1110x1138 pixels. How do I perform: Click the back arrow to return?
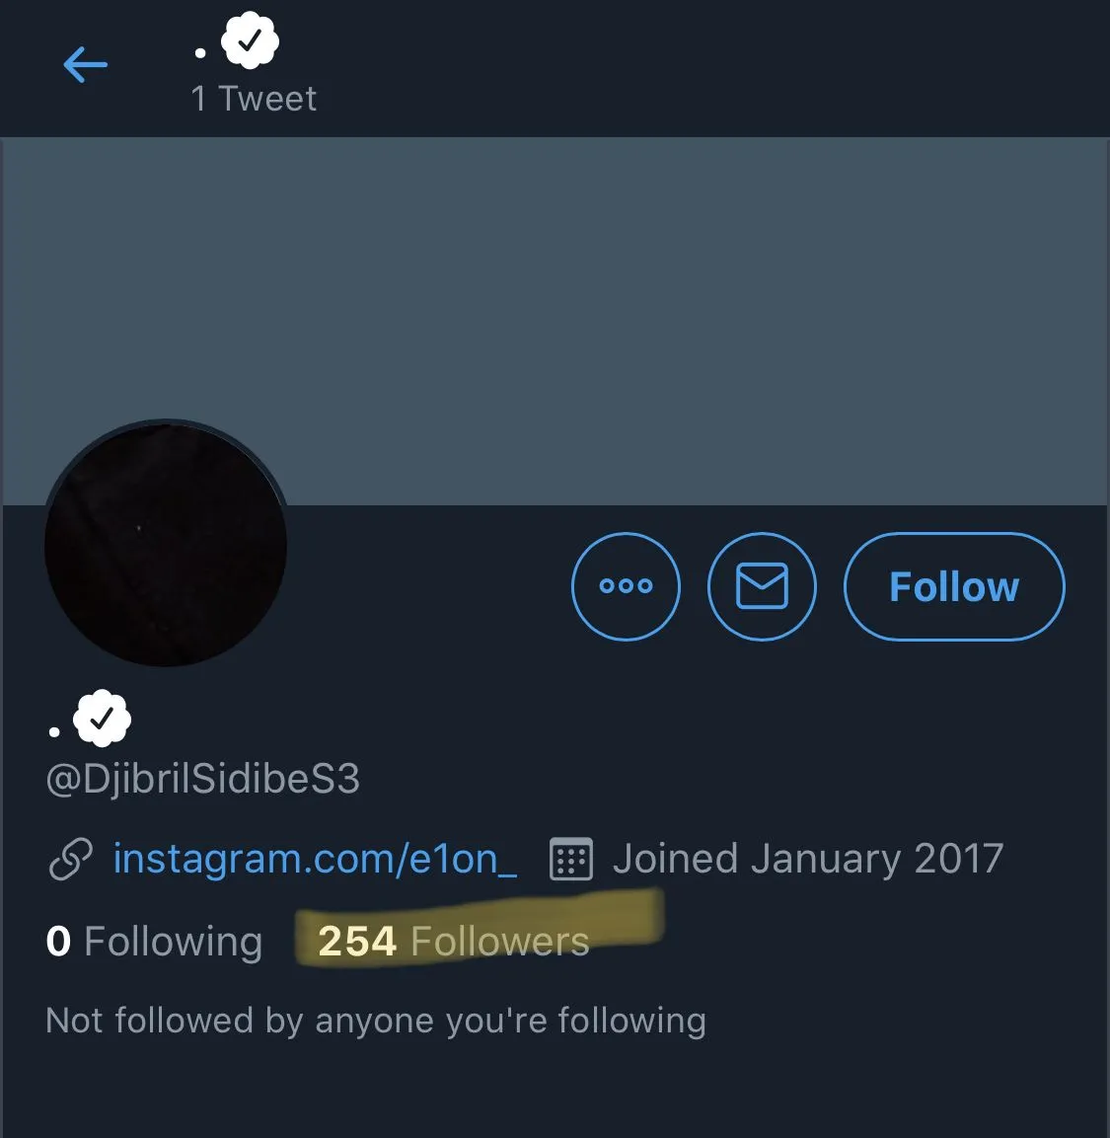point(85,64)
